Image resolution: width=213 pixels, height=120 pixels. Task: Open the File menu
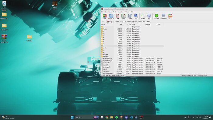102,12
